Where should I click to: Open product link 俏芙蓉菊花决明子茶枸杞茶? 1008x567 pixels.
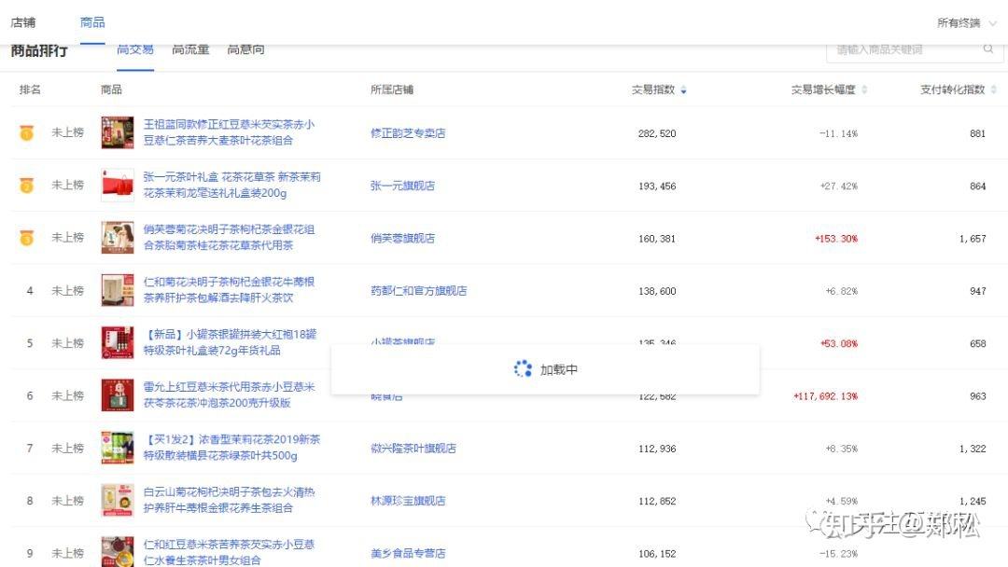(229, 238)
